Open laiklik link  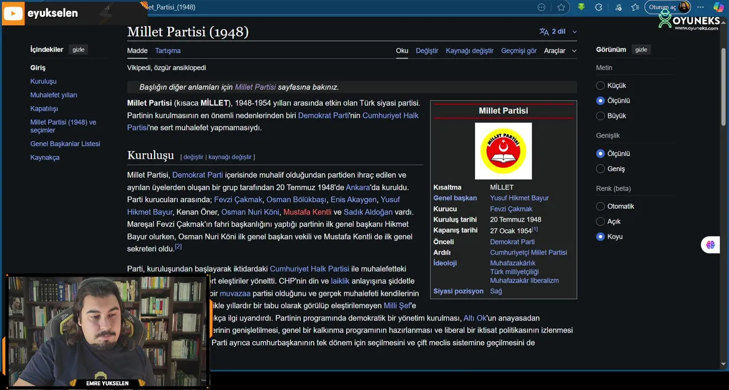click(x=340, y=281)
